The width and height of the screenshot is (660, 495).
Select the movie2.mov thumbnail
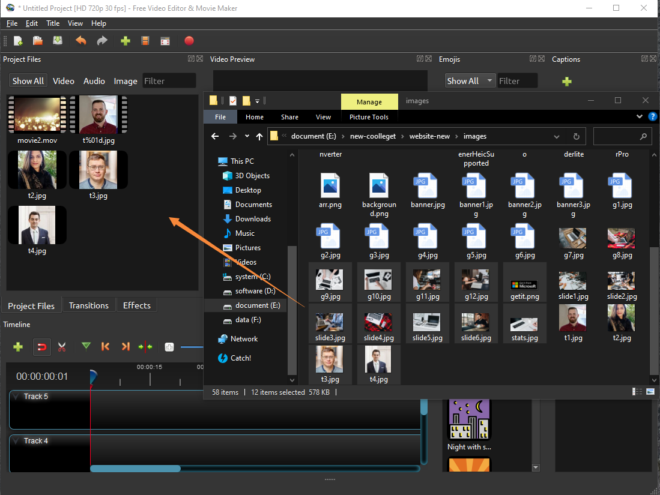37,115
